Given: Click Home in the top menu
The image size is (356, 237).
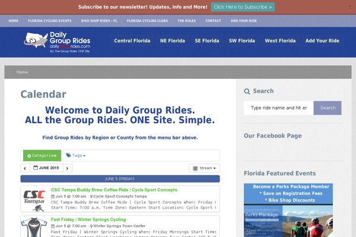Looking at the screenshot, I should click(14, 21).
